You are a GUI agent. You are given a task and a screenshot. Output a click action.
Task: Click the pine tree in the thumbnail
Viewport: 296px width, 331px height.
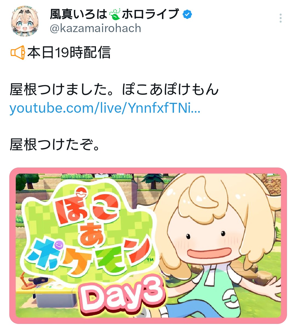coord(153,182)
